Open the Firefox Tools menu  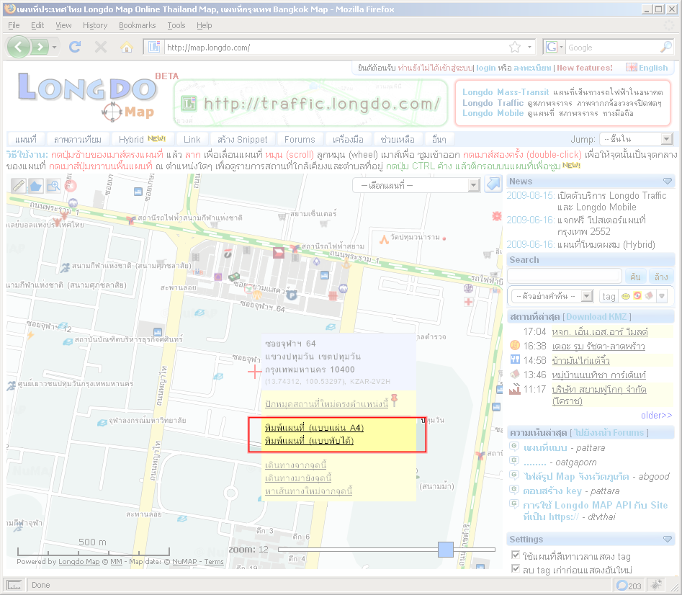coord(176,25)
